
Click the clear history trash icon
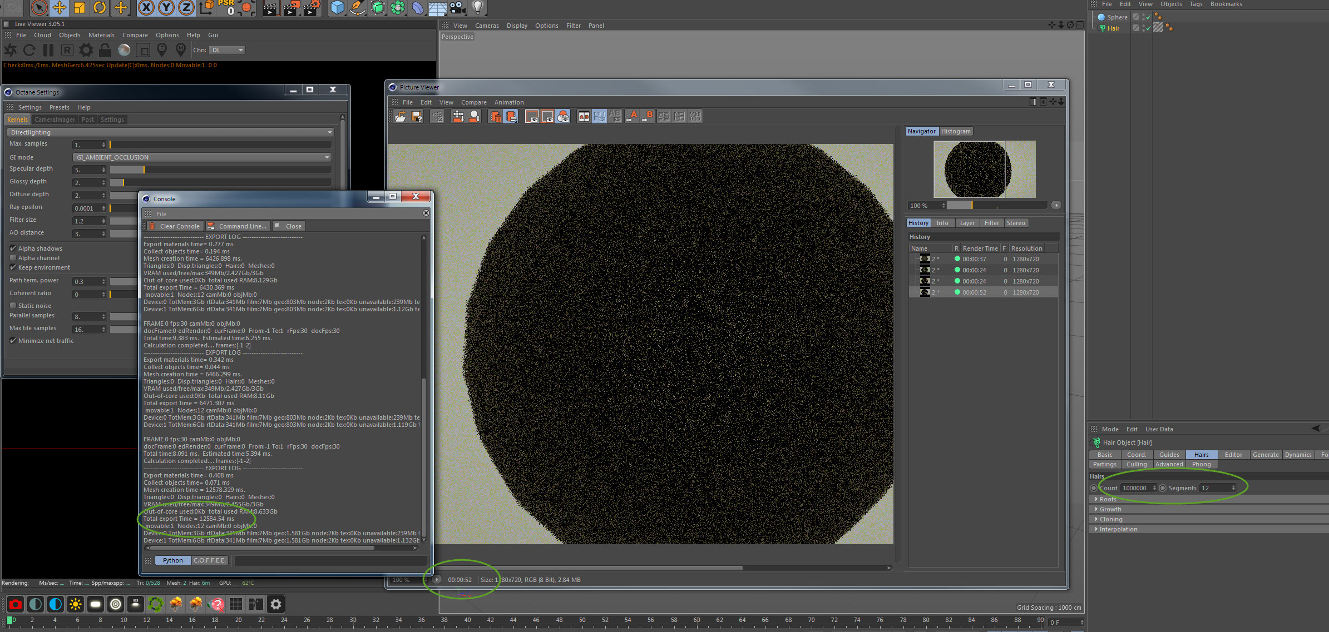(x=496, y=116)
